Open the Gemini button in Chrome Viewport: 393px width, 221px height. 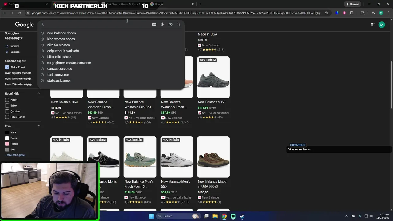click(x=352, y=4)
